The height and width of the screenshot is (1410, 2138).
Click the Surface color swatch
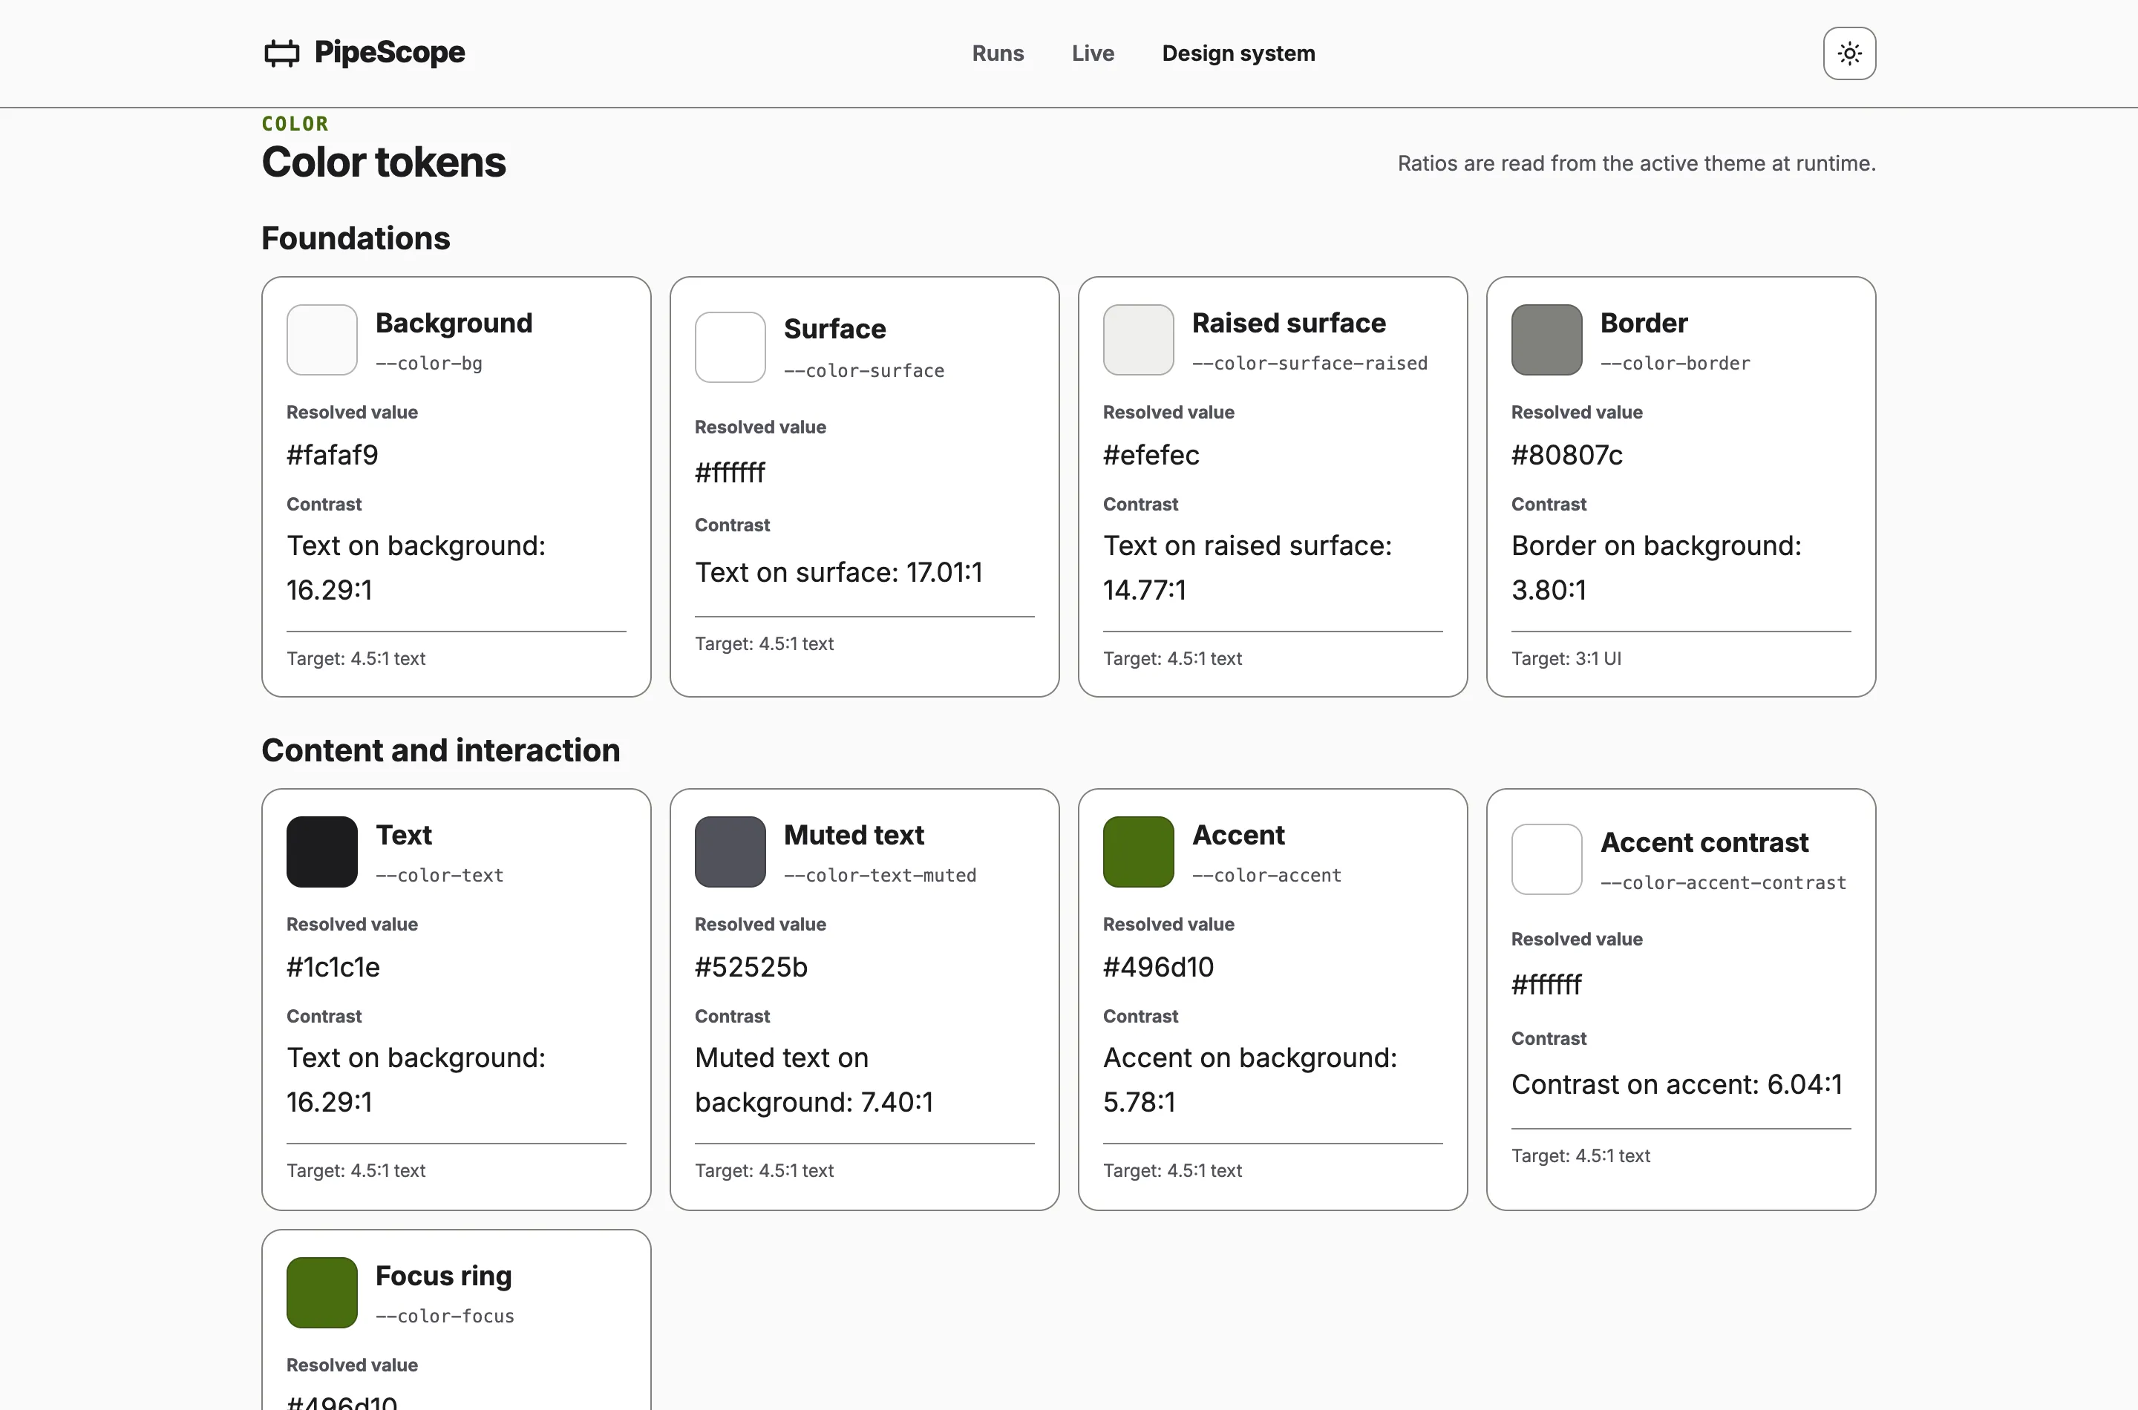coord(730,347)
